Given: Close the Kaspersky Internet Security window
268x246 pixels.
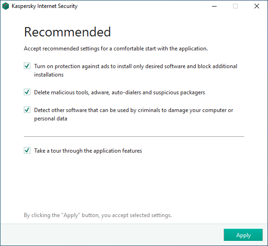Looking at the screenshot, I should coord(256,6).
